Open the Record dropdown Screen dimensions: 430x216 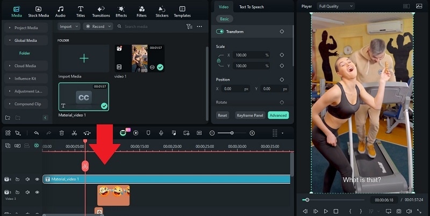point(98,26)
